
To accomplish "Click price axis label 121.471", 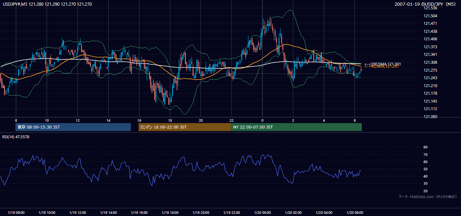I will point(431,23).
